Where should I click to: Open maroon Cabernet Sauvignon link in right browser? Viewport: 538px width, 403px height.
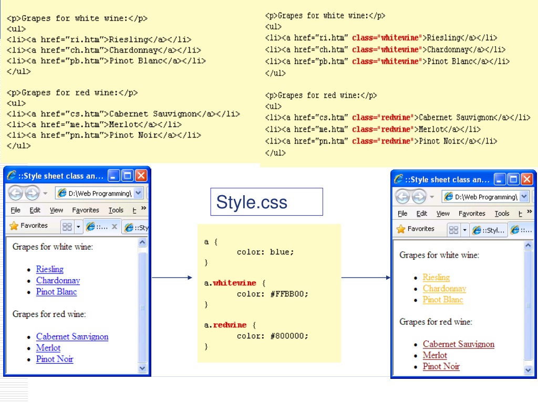pyautogui.click(x=458, y=344)
